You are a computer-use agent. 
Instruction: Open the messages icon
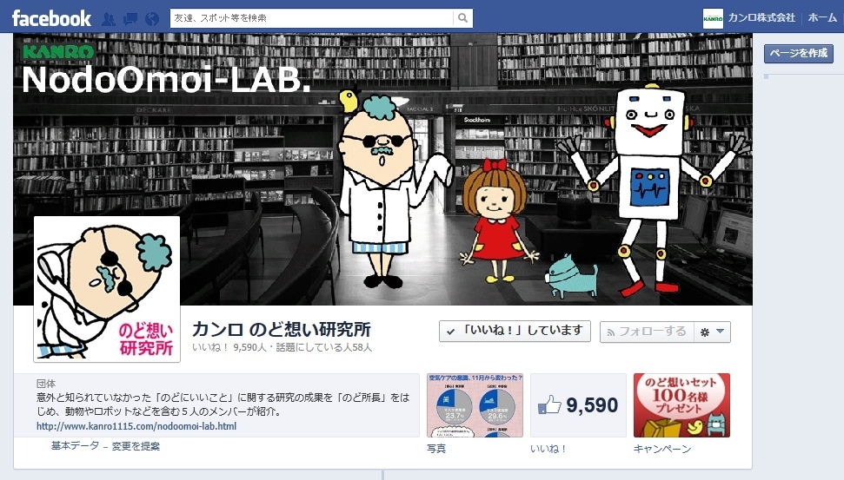click(x=130, y=19)
